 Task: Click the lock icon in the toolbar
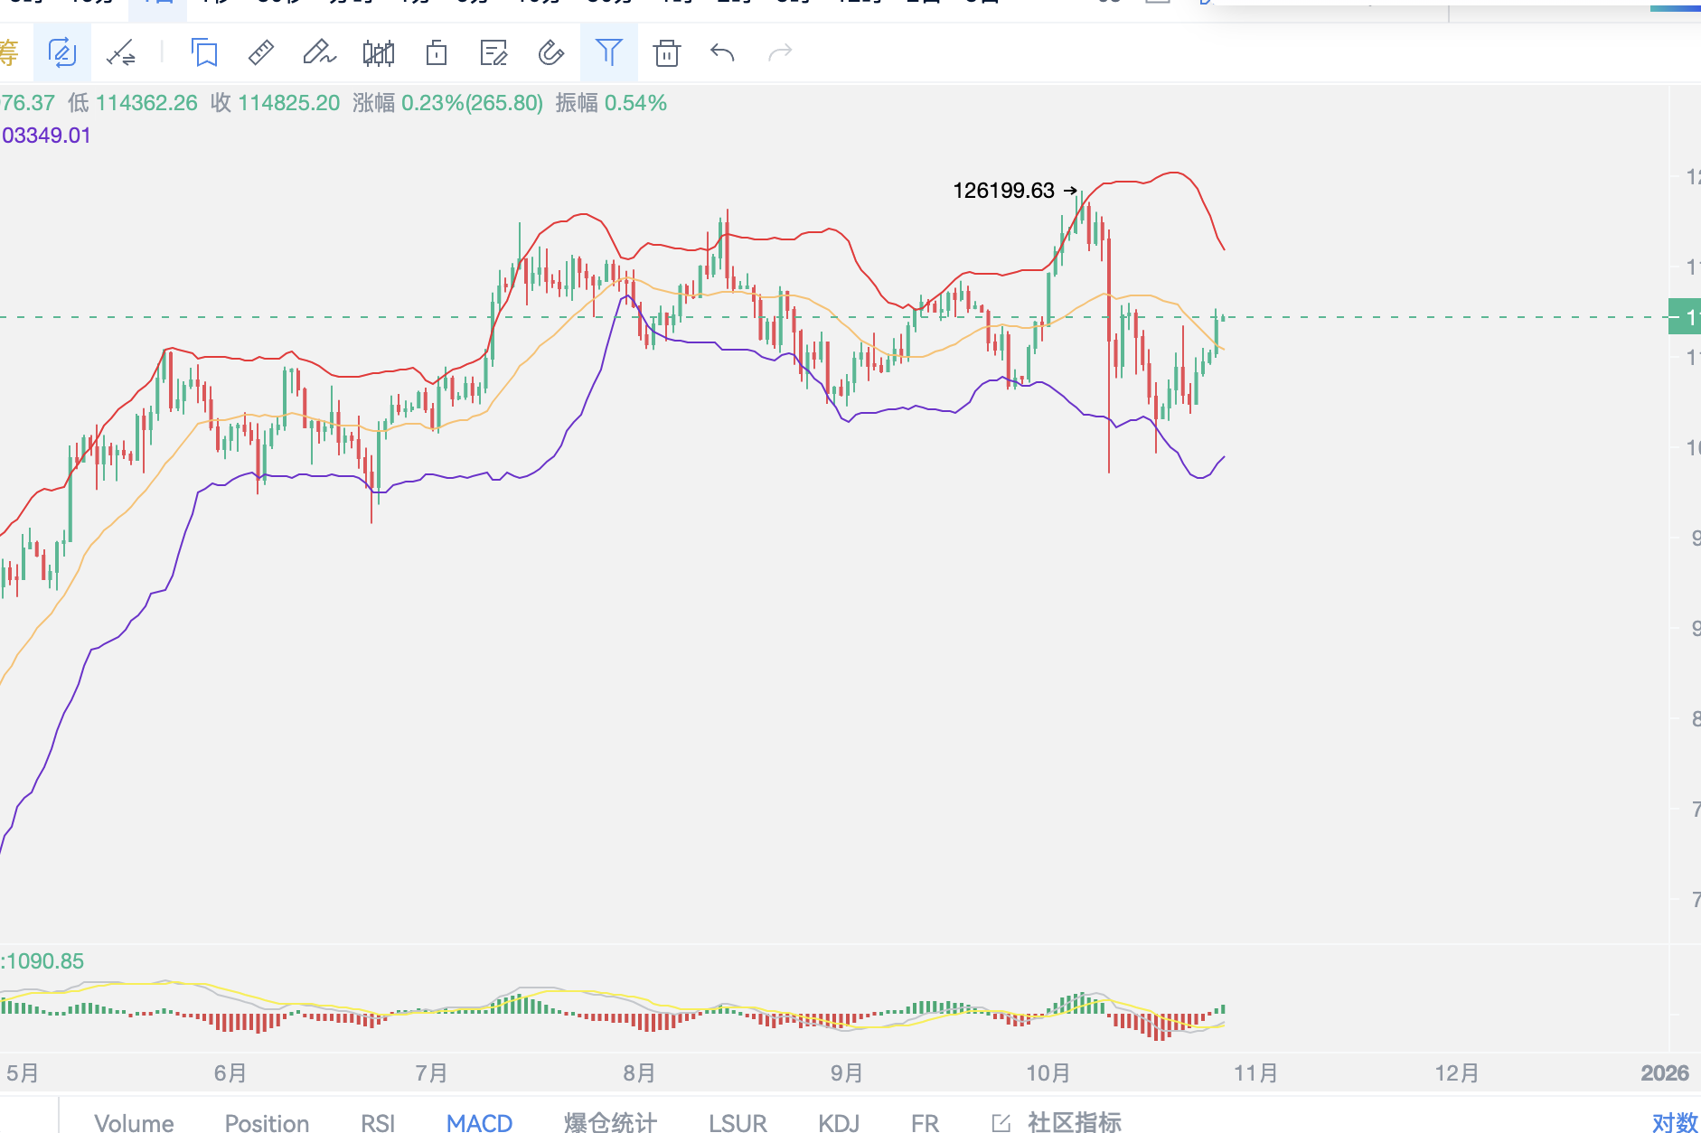click(x=437, y=53)
